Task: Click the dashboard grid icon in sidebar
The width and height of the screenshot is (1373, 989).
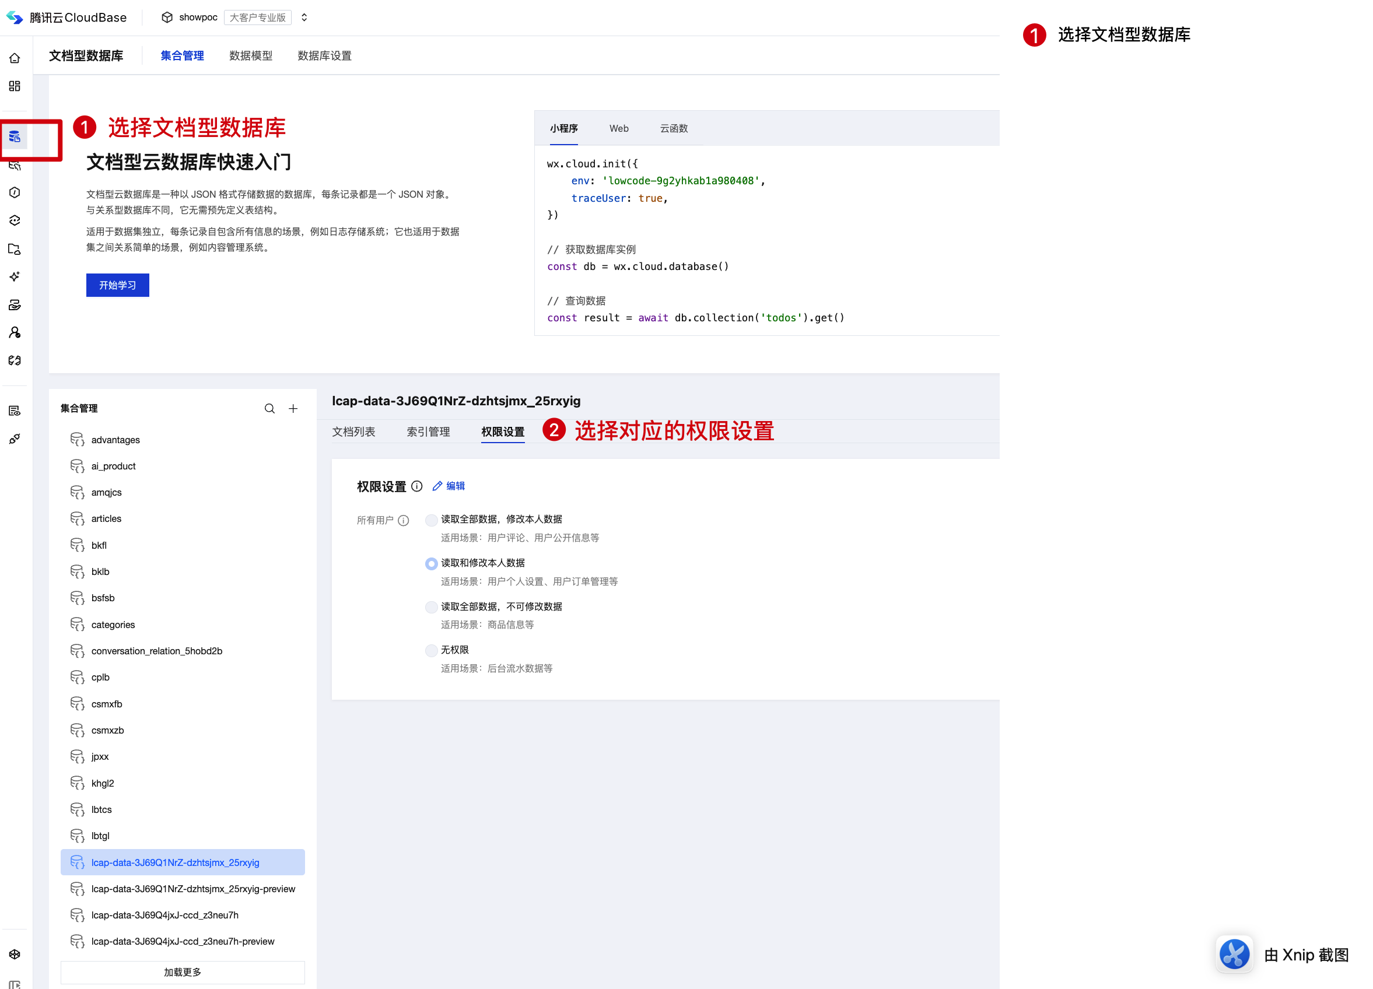Action: click(15, 86)
